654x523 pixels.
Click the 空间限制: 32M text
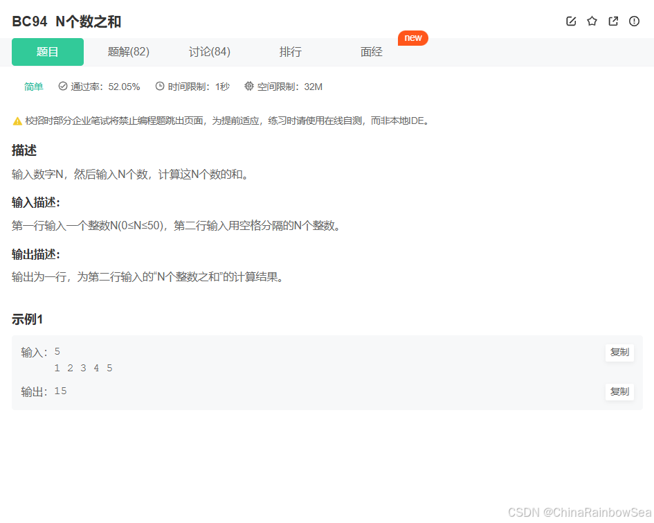point(289,87)
